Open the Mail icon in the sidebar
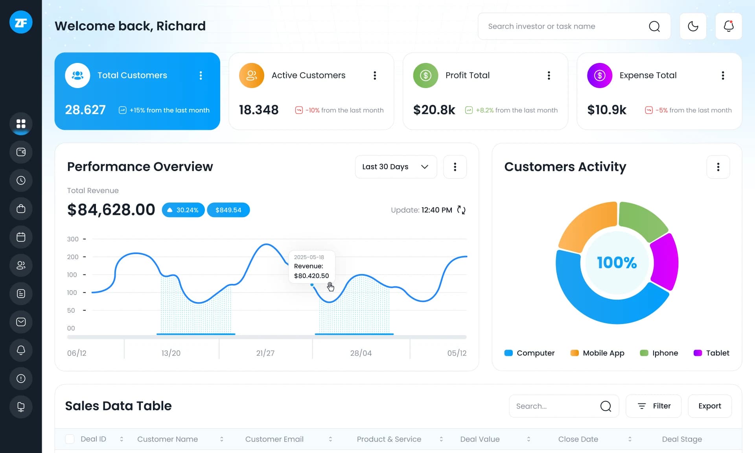The height and width of the screenshot is (453, 755). click(x=21, y=322)
